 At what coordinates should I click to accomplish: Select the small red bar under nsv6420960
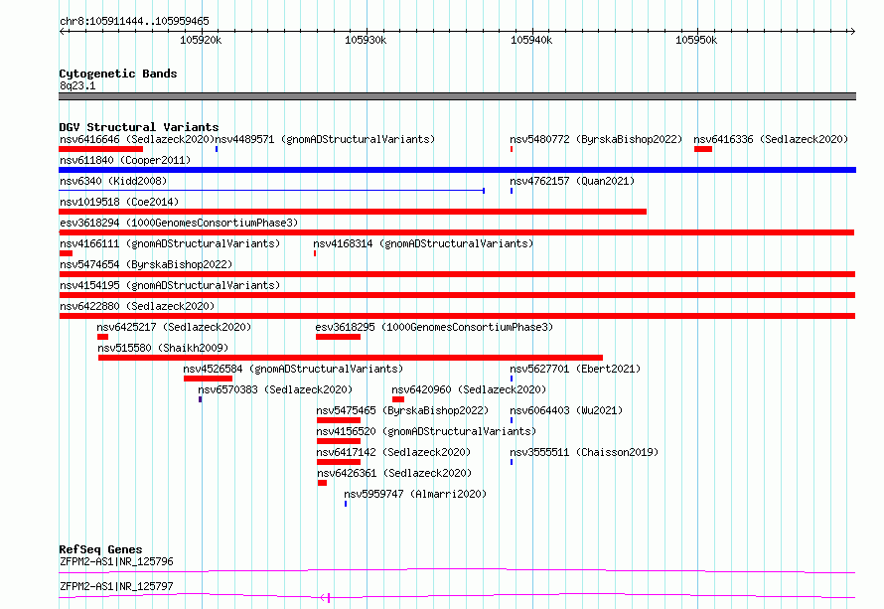[398, 399]
